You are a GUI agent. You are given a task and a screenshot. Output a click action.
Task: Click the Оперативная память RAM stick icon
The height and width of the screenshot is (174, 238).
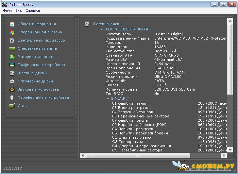[x=12, y=49]
